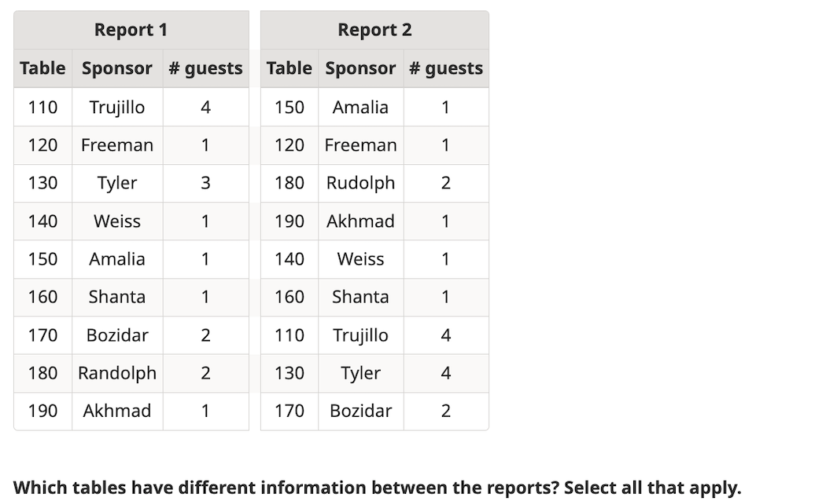This screenshot has height=501, width=826.
Task: Click Akhmad sponsor in Report 1
Action: click(x=117, y=411)
